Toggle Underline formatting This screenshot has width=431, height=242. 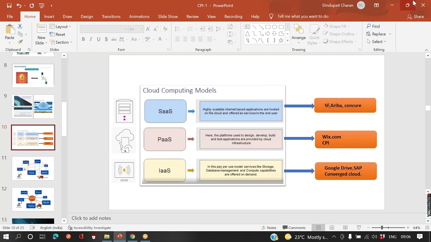click(98, 39)
